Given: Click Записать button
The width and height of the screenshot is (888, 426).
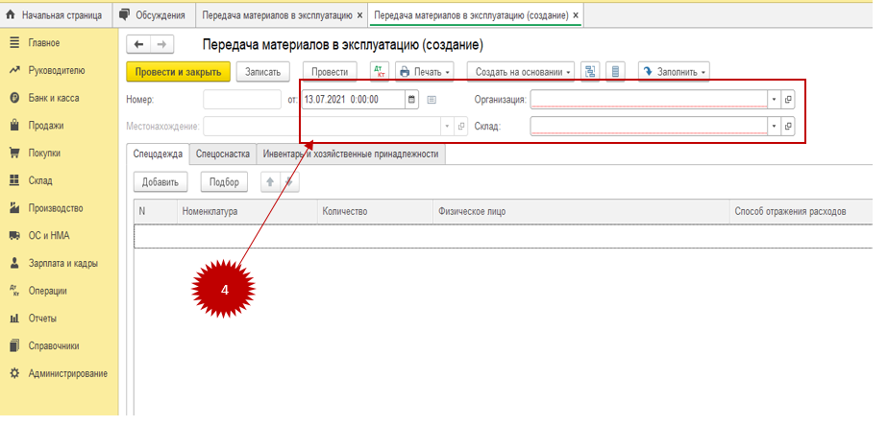Looking at the screenshot, I should click(x=262, y=72).
